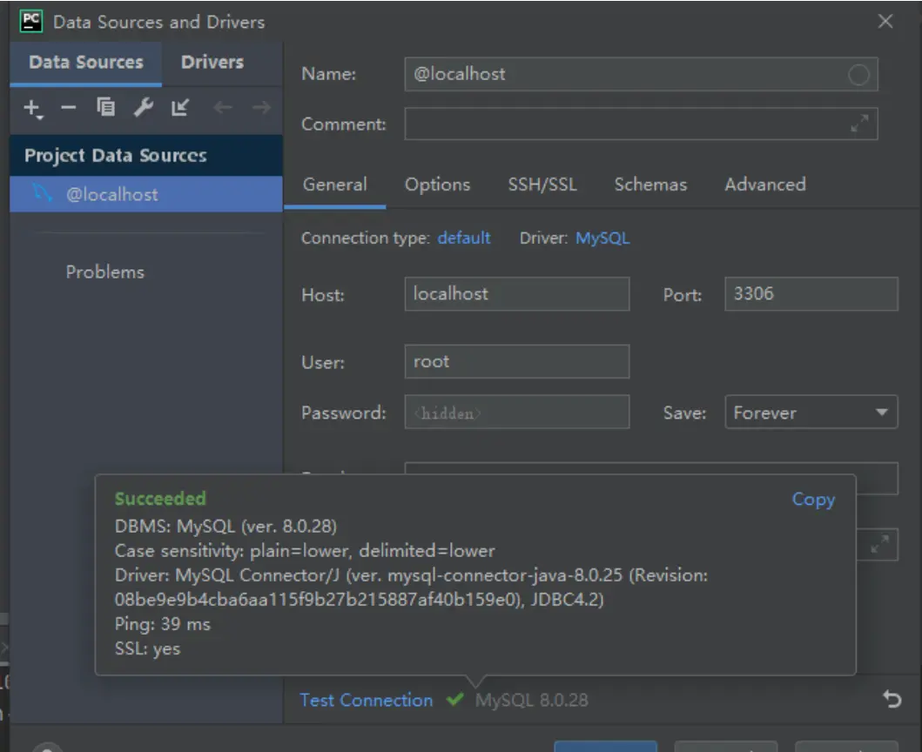
Task: Select the Problems entry in sidebar
Action: click(104, 272)
